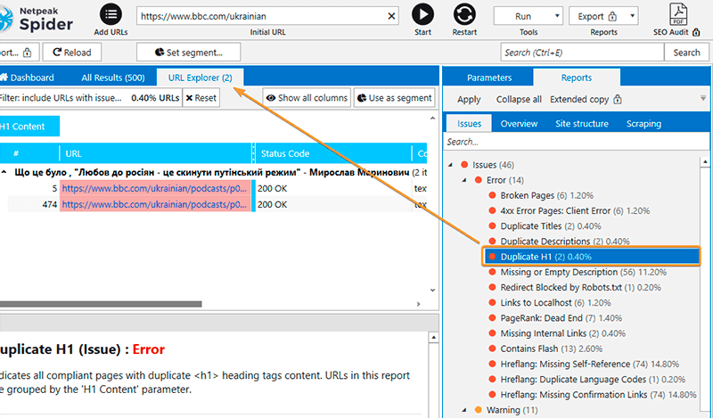713x418 pixels.
Task: Select Duplicate Descriptions (2) issue
Action: coord(559,241)
